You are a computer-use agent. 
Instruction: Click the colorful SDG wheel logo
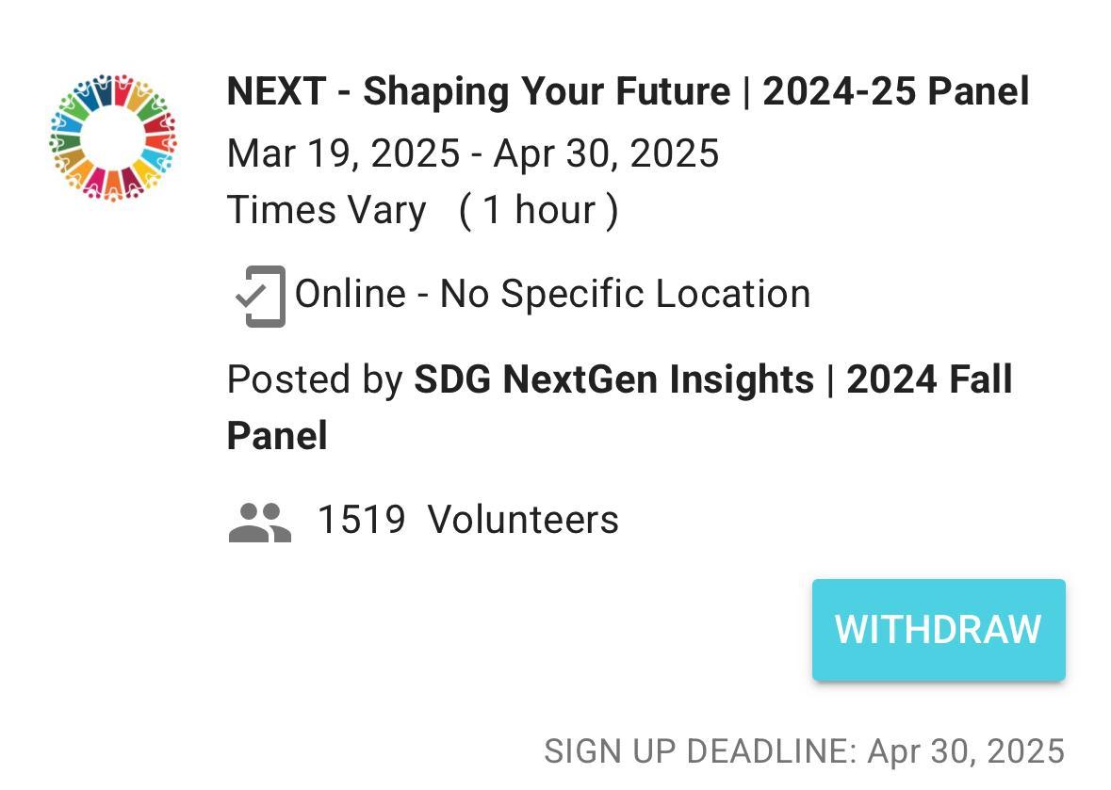click(113, 137)
